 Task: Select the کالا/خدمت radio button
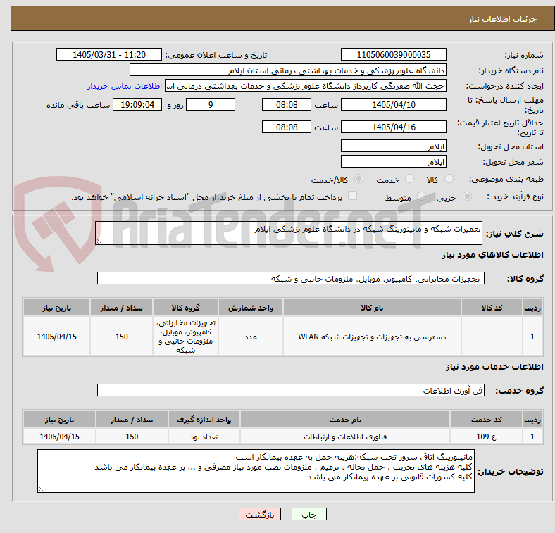[359, 179]
